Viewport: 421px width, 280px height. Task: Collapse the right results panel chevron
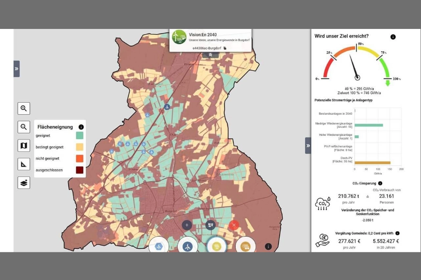coord(308,146)
